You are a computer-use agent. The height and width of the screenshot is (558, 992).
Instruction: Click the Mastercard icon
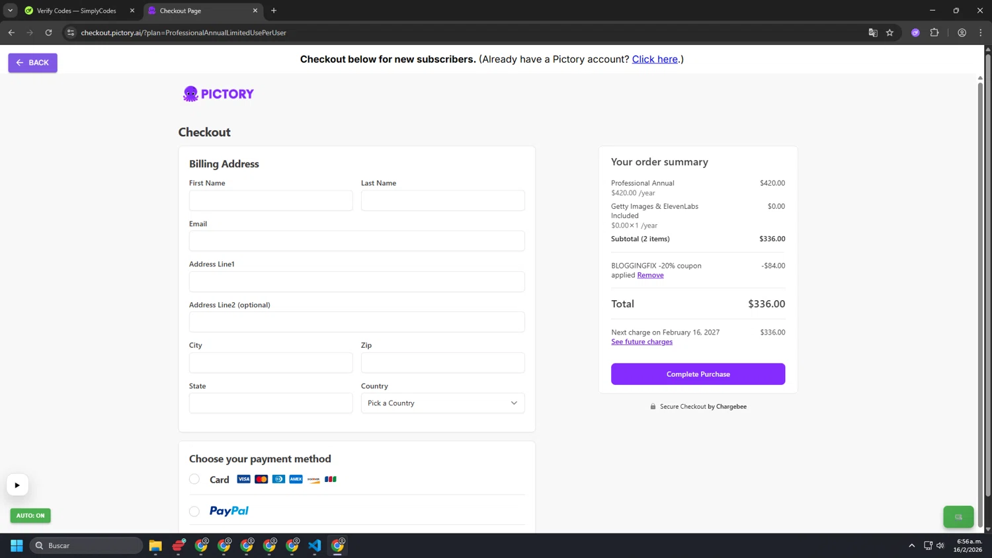tap(261, 479)
